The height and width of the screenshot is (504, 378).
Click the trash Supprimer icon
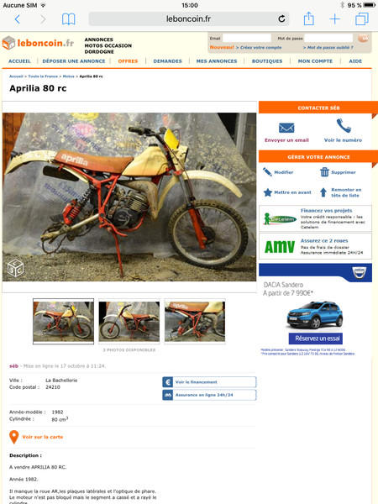coord(324,172)
